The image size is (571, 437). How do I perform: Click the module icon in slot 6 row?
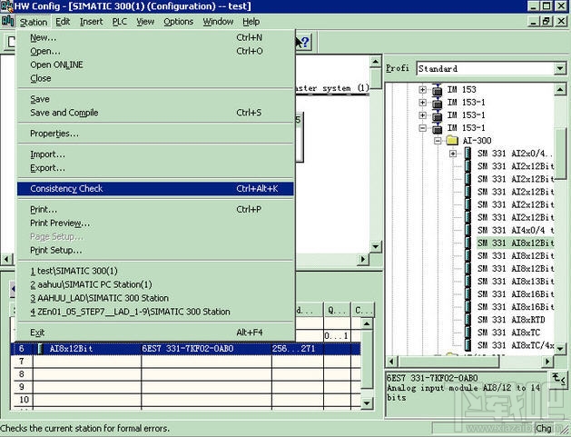(x=41, y=349)
